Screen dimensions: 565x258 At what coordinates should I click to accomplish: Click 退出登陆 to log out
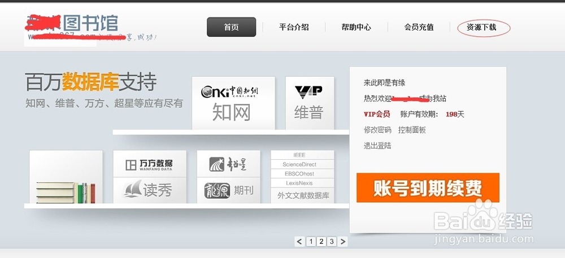(377, 146)
